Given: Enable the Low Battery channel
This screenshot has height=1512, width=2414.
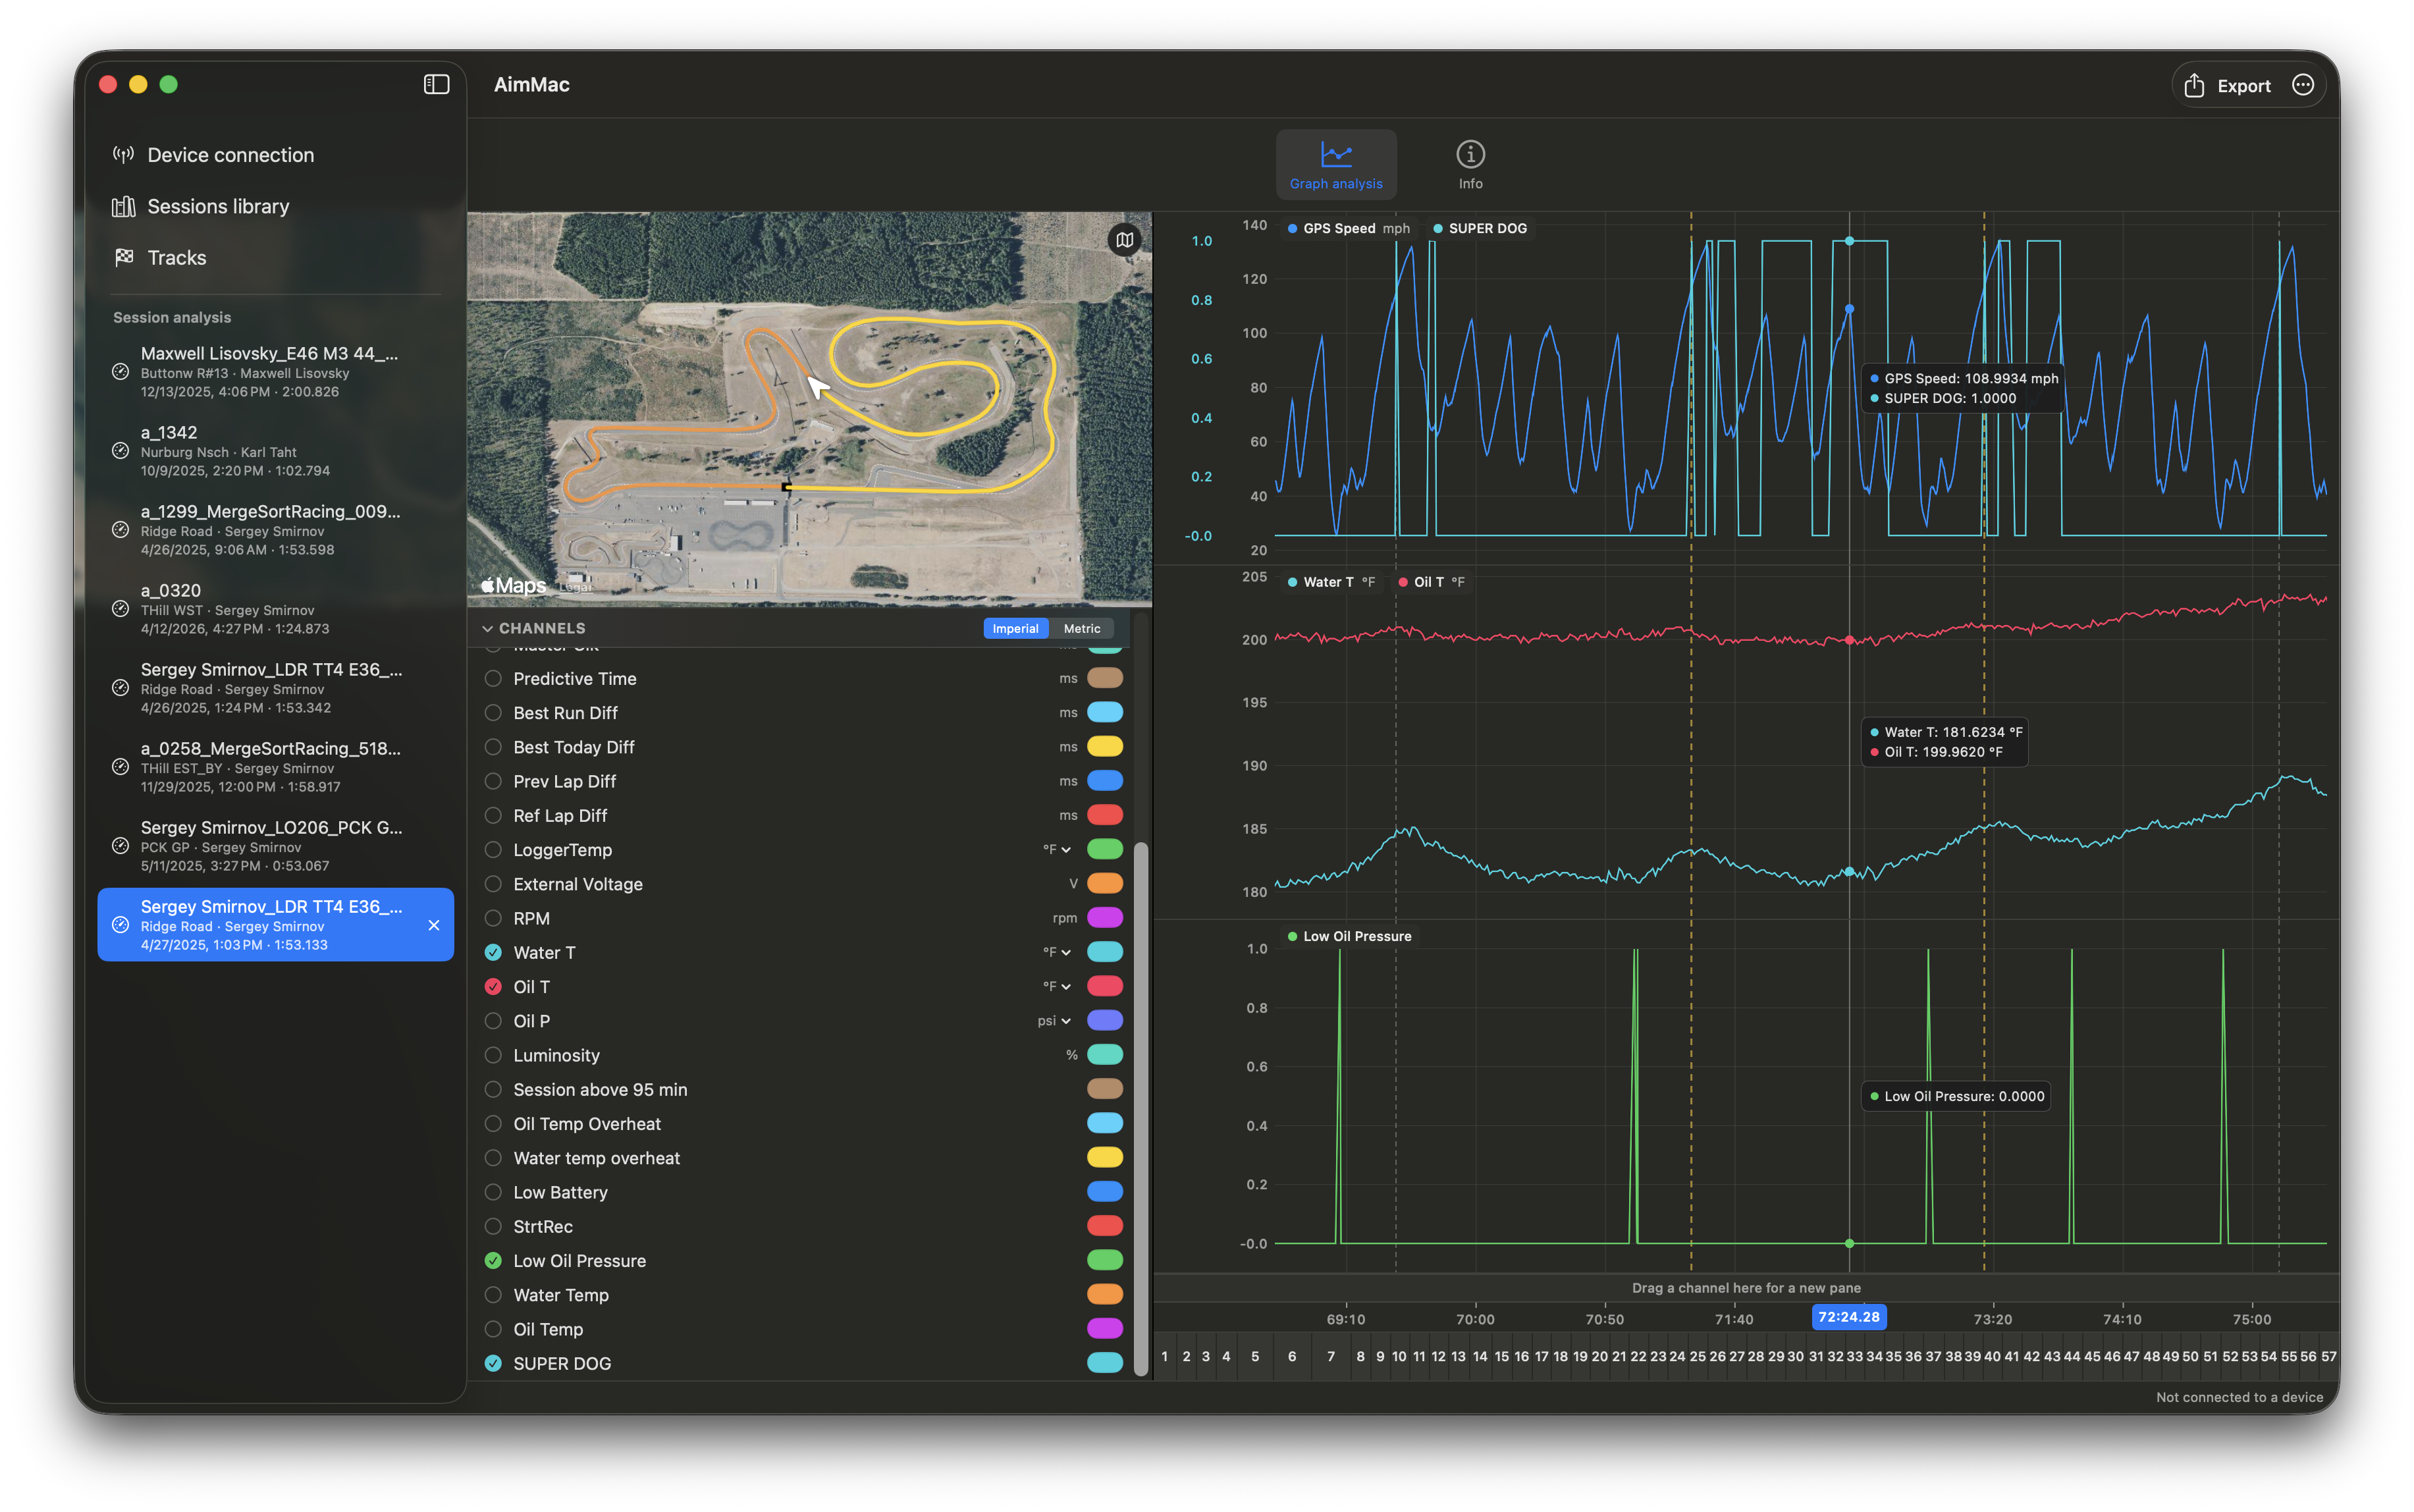Looking at the screenshot, I should coord(493,1192).
